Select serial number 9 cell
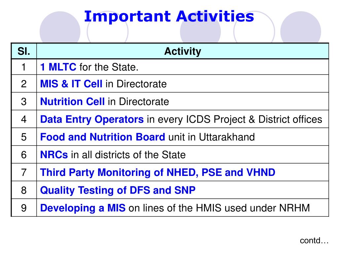 (24, 208)
